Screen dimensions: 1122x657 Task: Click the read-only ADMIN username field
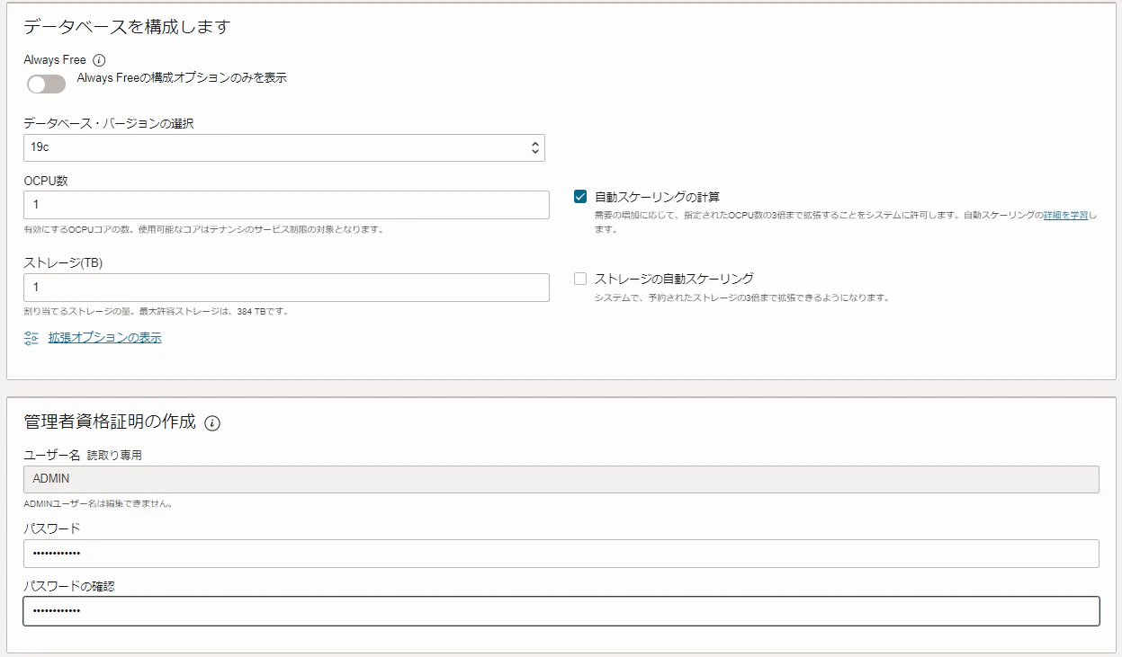pyautogui.click(x=561, y=479)
